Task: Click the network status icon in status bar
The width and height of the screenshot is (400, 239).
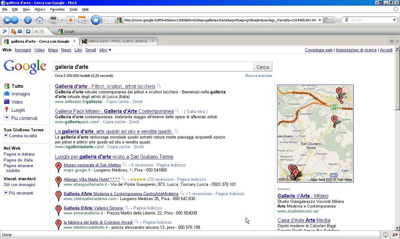Action: tap(386, 235)
